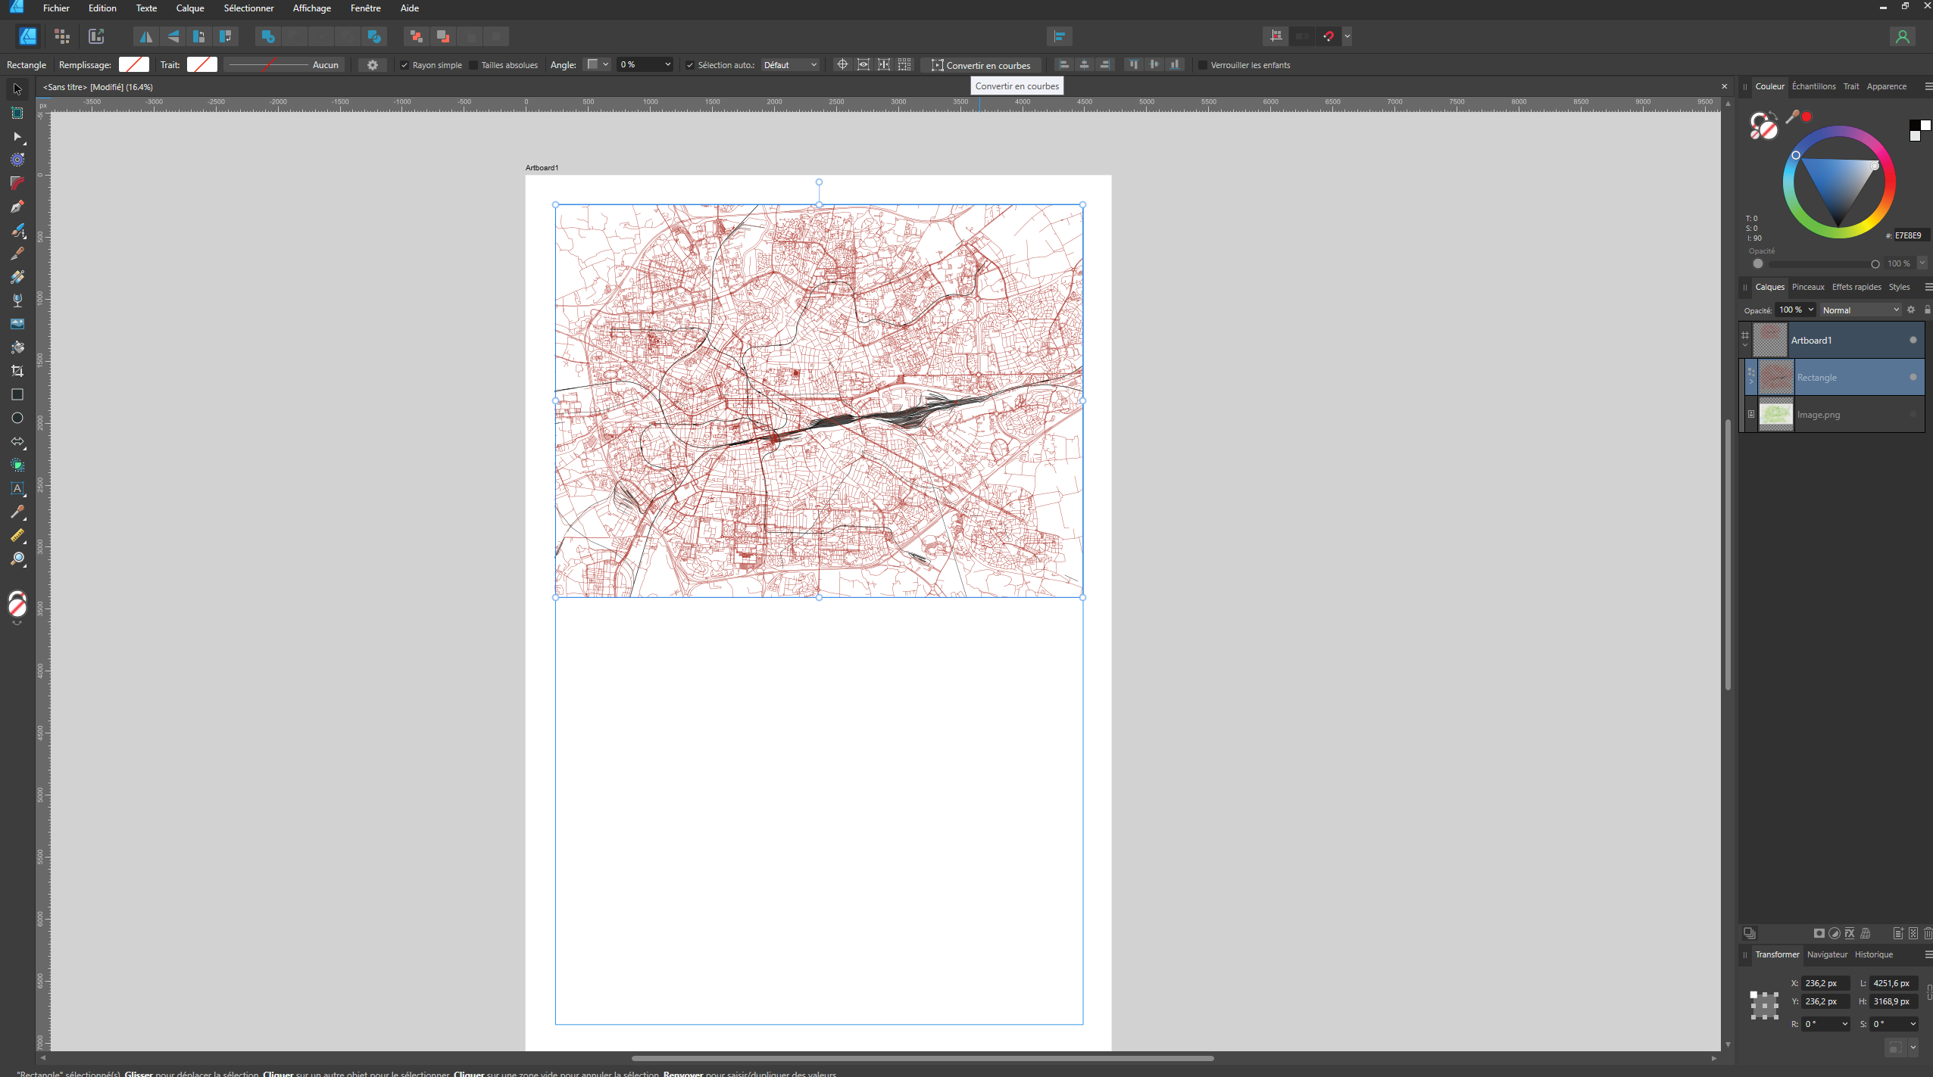Click the Flip Horizontal toolbar icon
This screenshot has width=1933, height=1077.
pyautogui.click(x=145, y=36)
